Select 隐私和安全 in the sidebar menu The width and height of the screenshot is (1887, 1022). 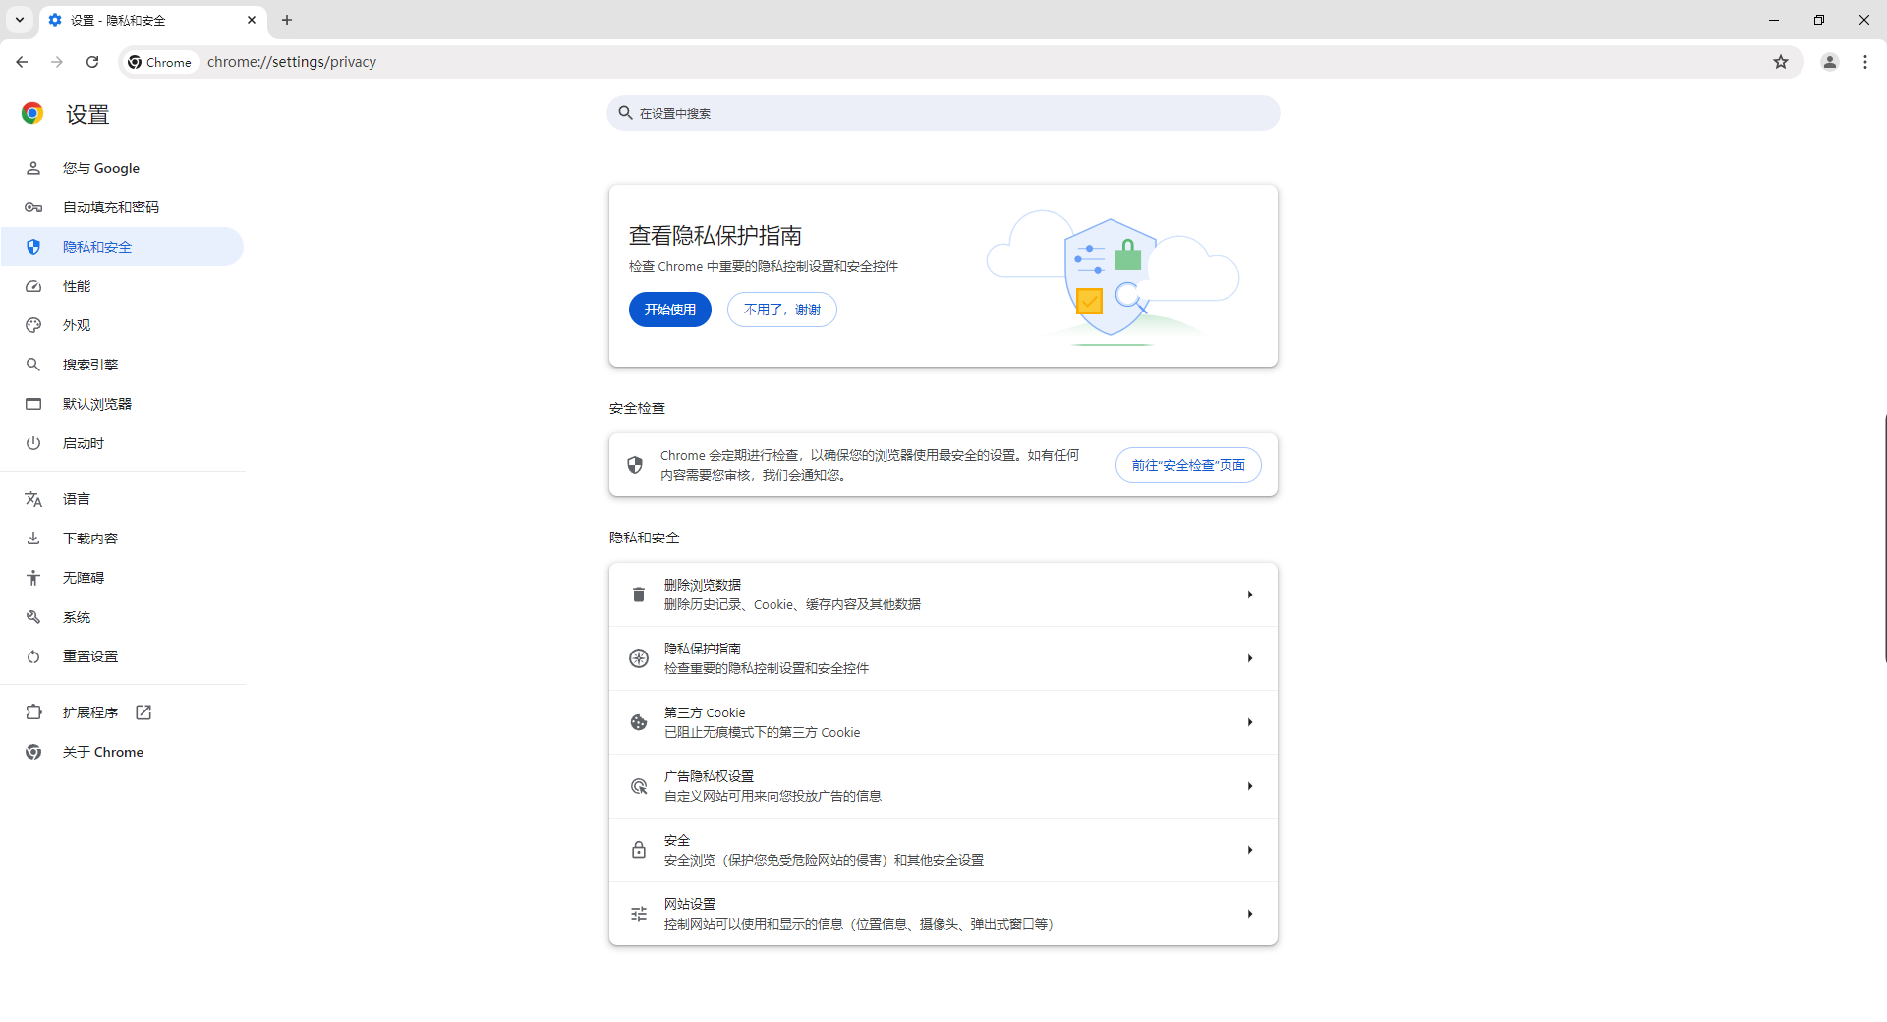(96, 247)
